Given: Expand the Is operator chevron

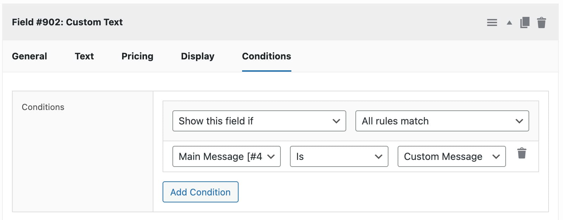Looking at the screenshot, I should [378, 156].
